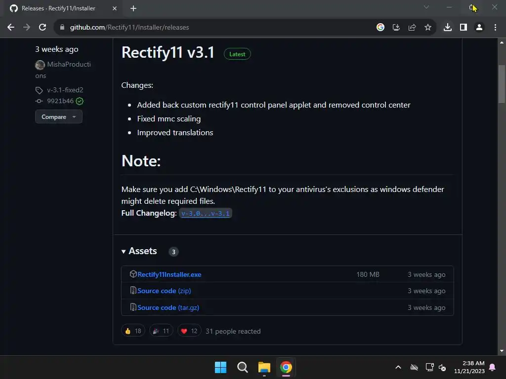This screenshot has height=379, width=506.
Task: Click the page vertical scrollbar thumb
Action: 502,84
